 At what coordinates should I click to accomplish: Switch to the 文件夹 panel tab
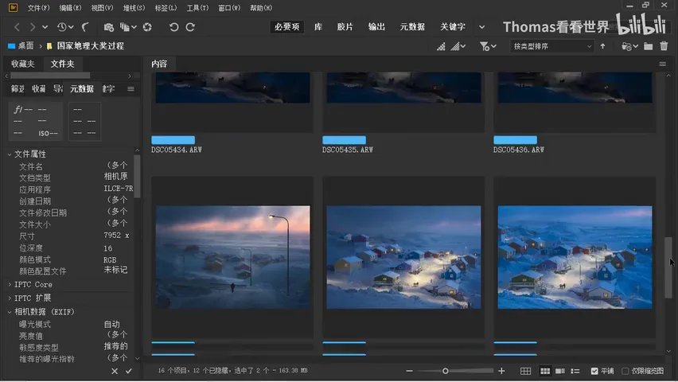point(62,64)
